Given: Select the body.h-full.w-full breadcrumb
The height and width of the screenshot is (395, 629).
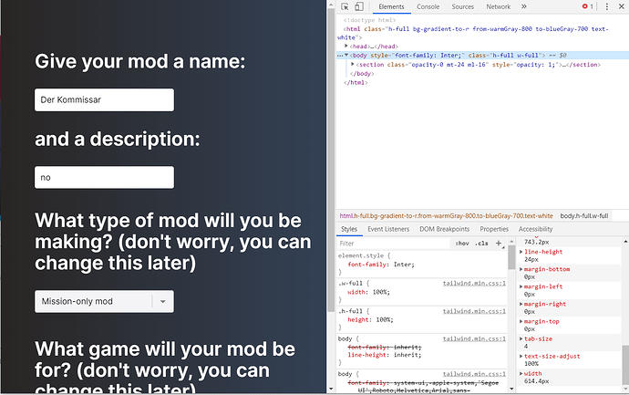Looking at the screenshot, I should [x=584, y=216].
